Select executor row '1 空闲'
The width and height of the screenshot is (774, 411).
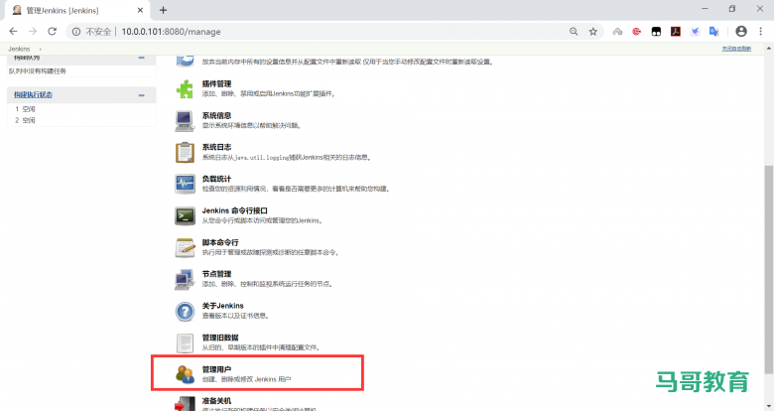[81, 109]
